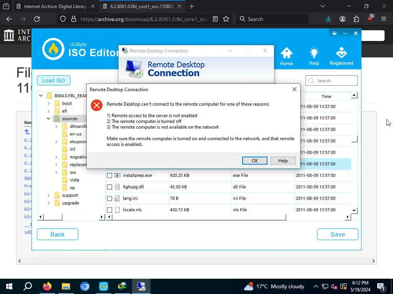Image resolution: width=393 pixels, height=294 pixels.
Task: Collapse the 8064.0.FBL_EEAP root node
Action: (x=41, y=95)
